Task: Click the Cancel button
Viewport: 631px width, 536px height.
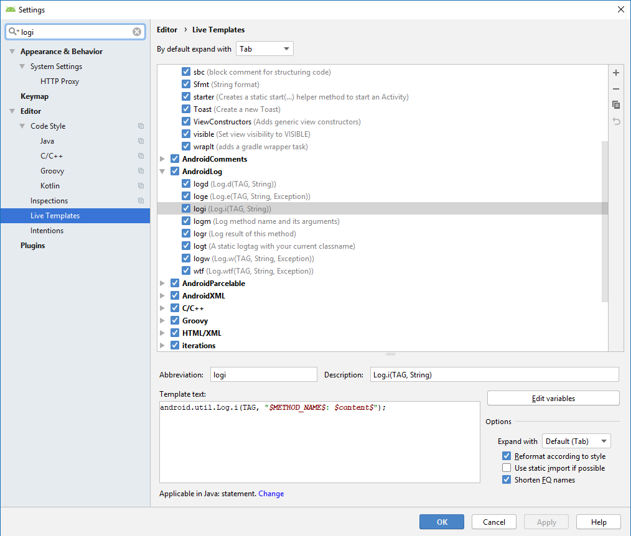Action: pyautogui.click(x=493, y=522)
